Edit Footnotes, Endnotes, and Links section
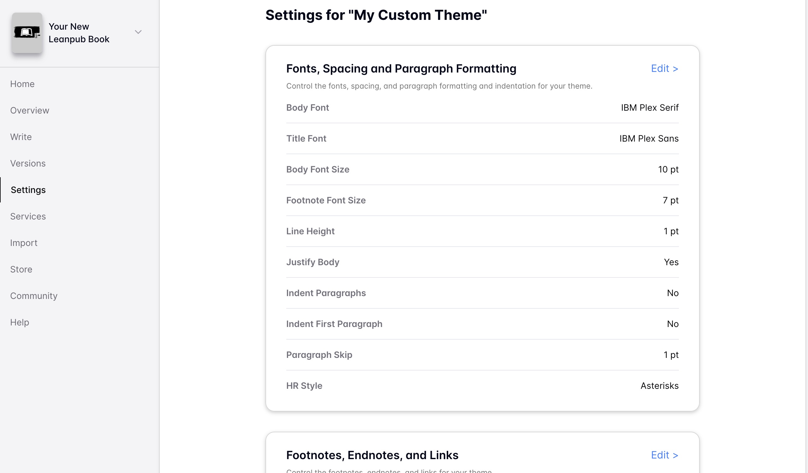The image size is (808, 473). 664,455
